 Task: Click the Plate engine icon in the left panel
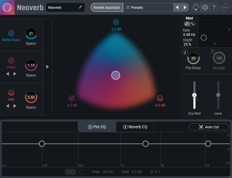11,61
